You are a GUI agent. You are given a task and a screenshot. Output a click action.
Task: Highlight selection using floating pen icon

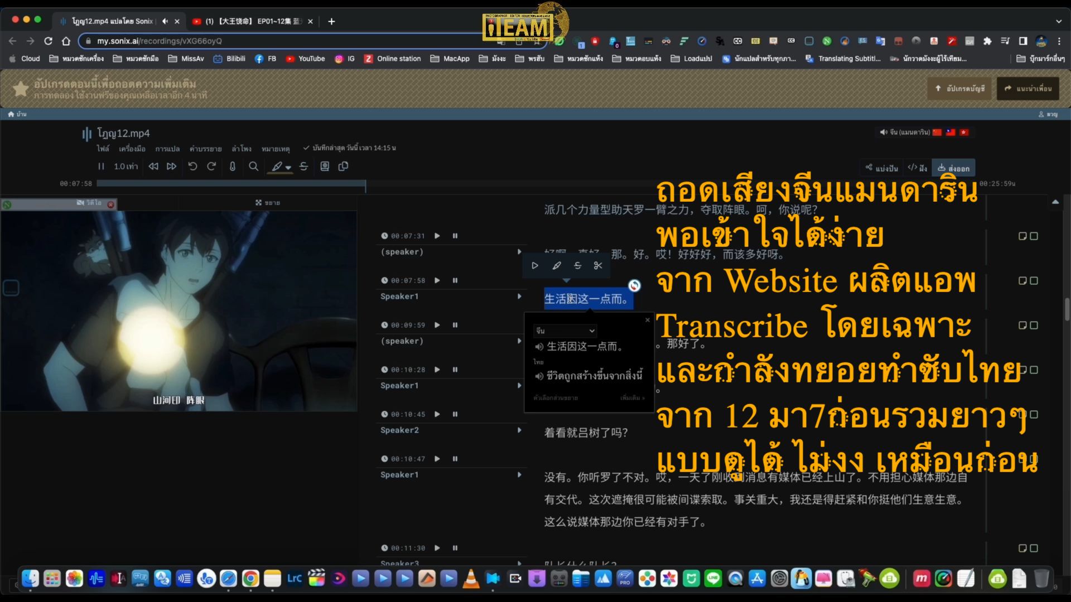tap(557, 265)
